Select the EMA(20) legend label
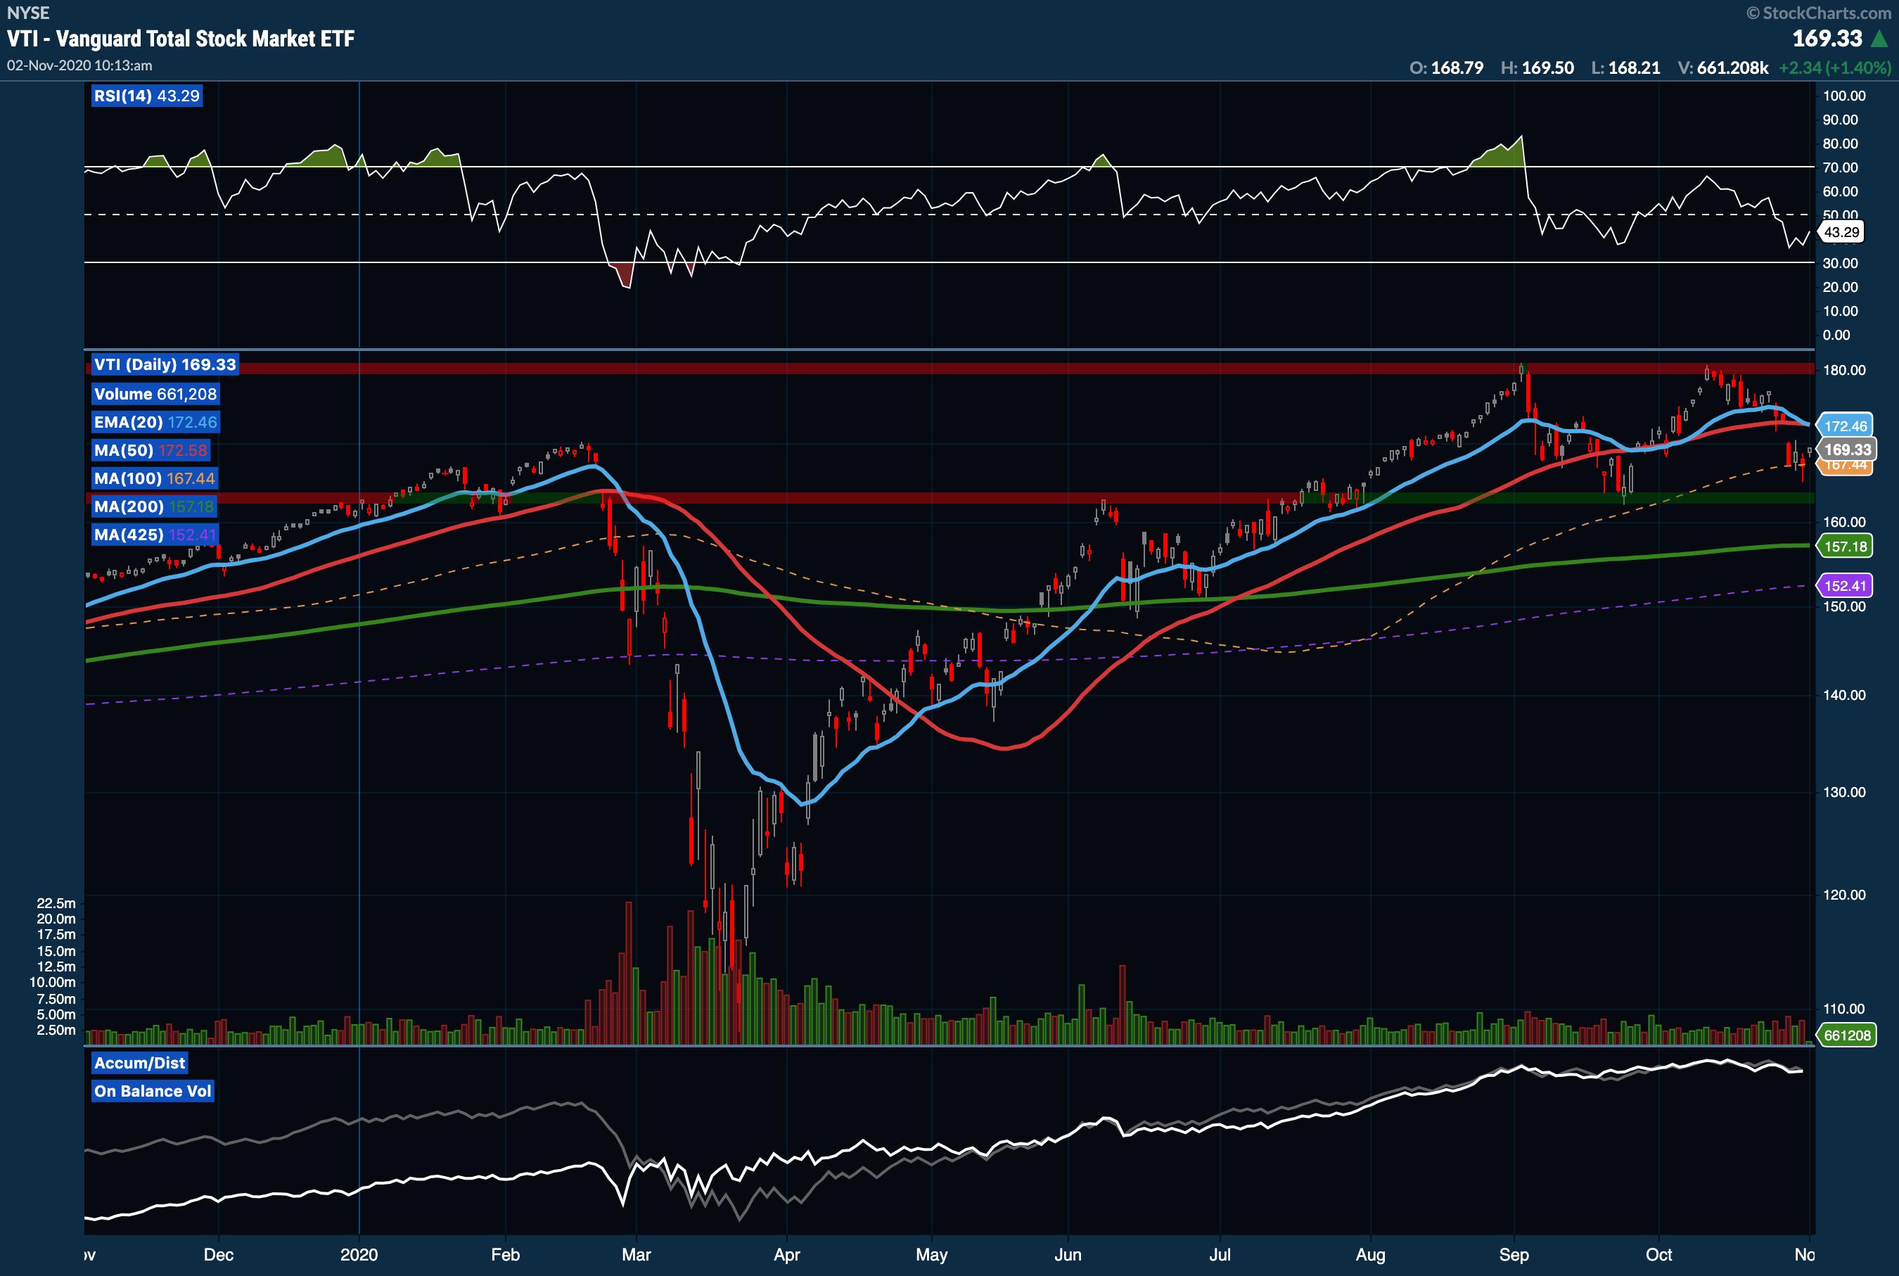The width and height of the screenshot is (1899, 1276). pos(155,422)
